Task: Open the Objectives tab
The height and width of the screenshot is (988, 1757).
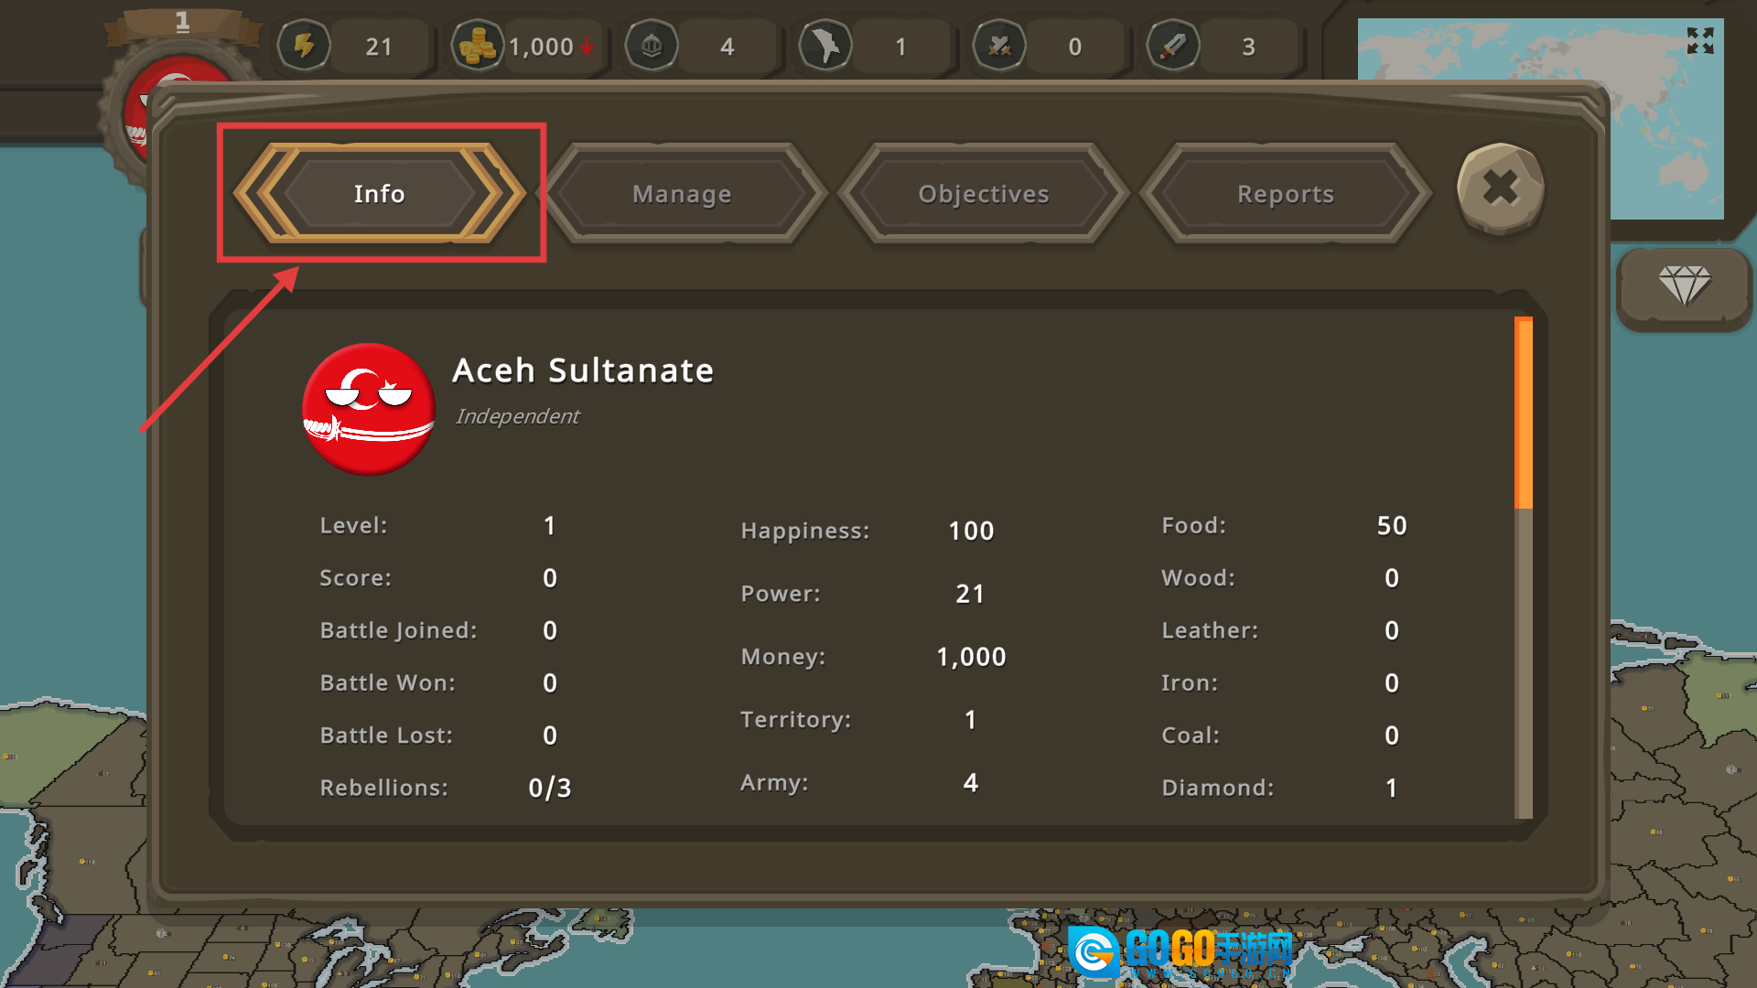Action: [x=984, y=194]
